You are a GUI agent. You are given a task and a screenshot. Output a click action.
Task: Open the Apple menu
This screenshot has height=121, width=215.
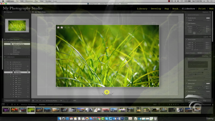3,1
